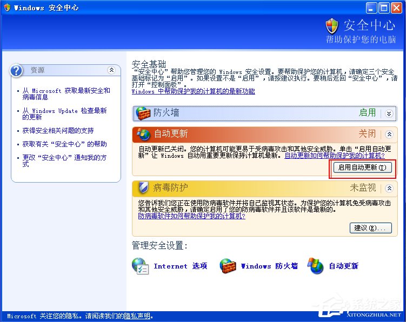This screenshot has width=406, height=322.
Task: Click the blue question mark help icon
Action: [x=16, y=70]
